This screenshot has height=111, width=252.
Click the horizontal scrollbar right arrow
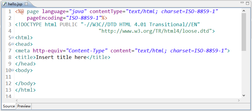(239, 100)
